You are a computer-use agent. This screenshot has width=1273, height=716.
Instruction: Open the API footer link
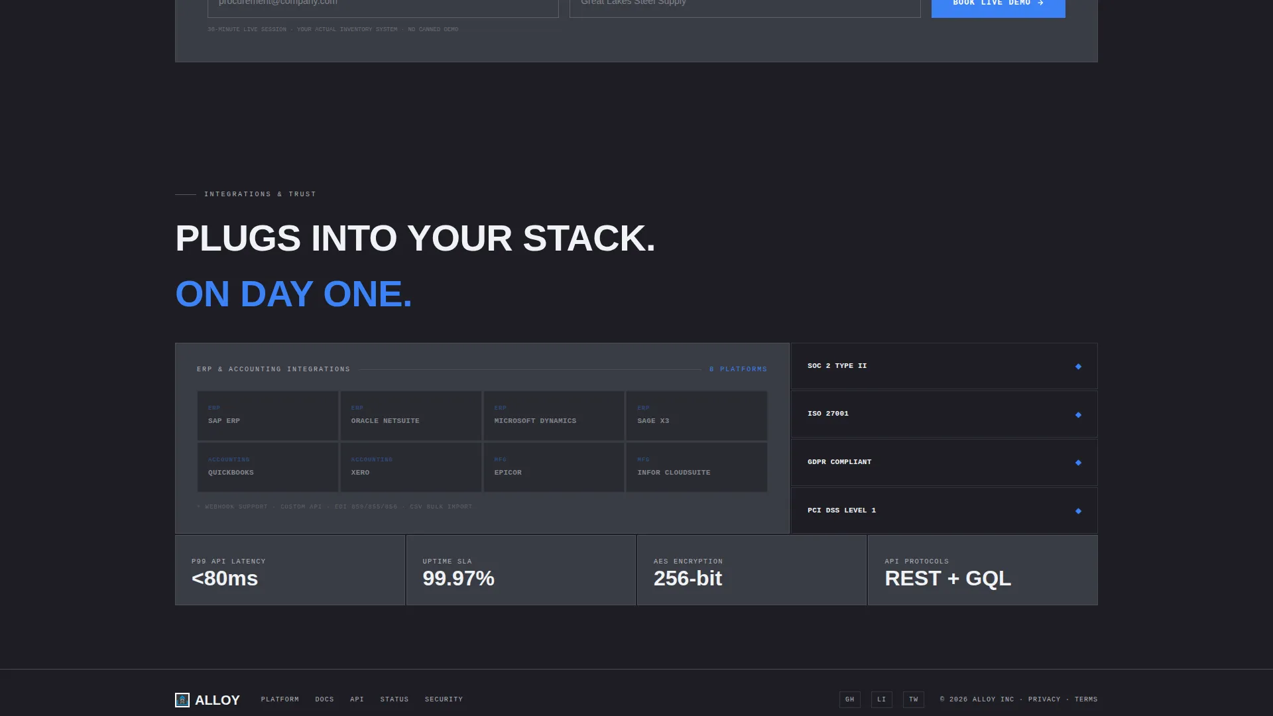tap(357, 699)
